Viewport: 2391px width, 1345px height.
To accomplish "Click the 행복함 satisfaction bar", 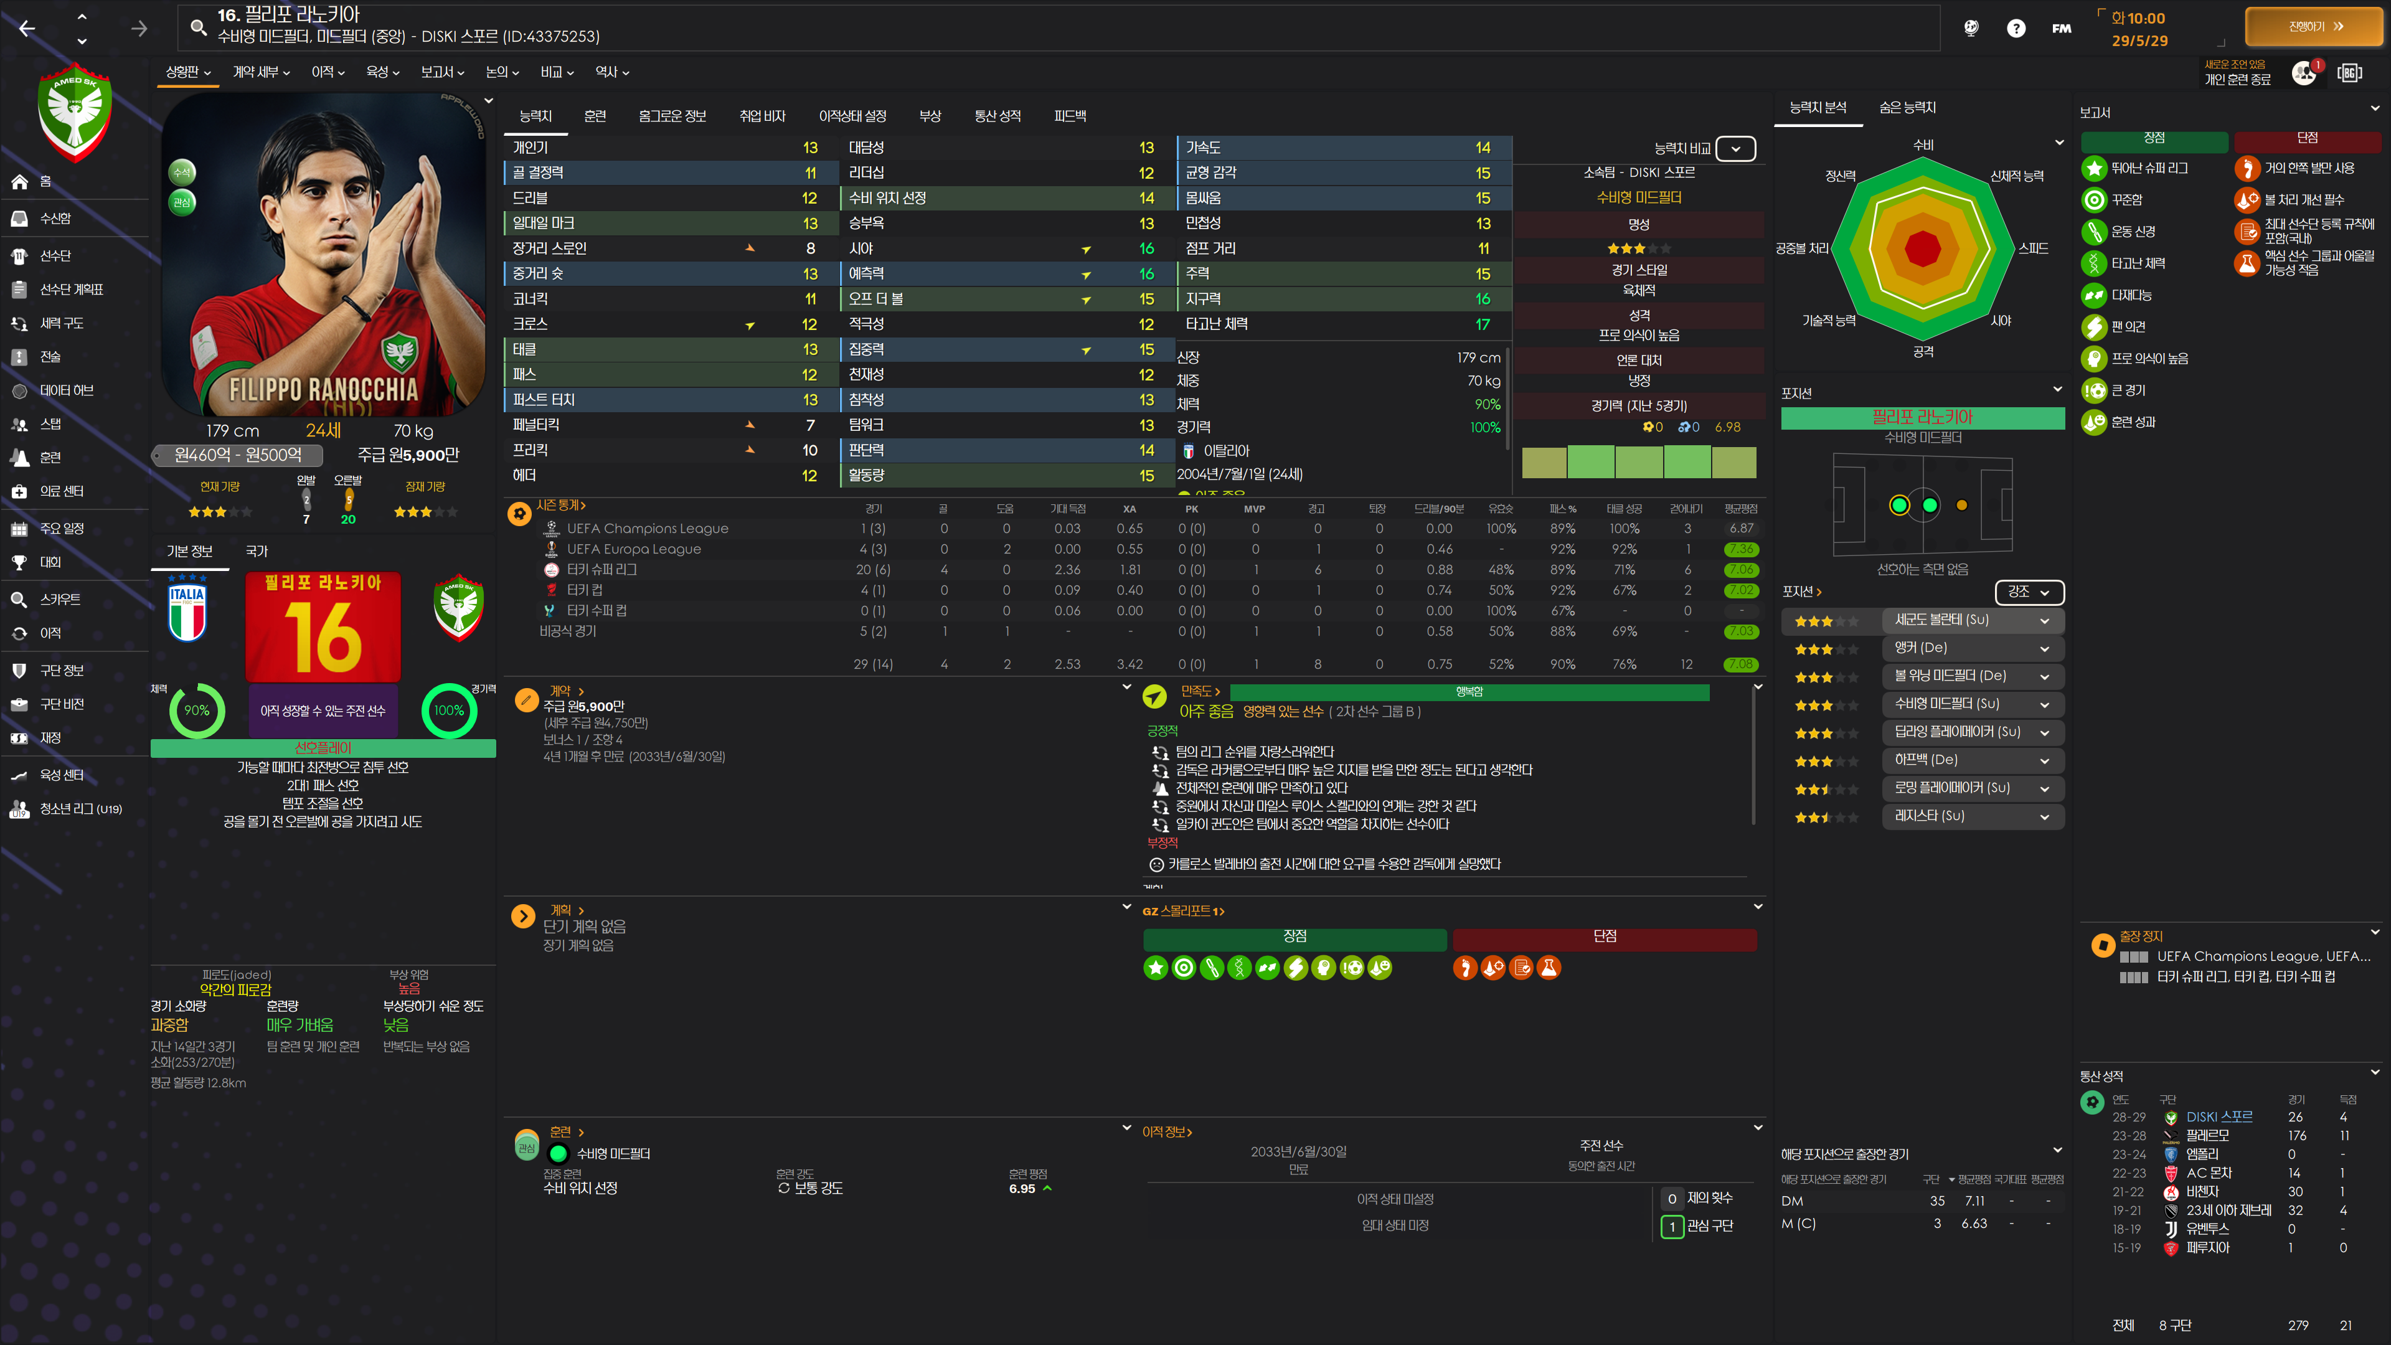I will (1468, 692).
